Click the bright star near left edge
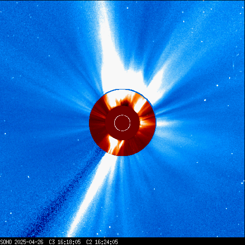The height and width of the screenshot is (245, 245). (x=5, y=134)
